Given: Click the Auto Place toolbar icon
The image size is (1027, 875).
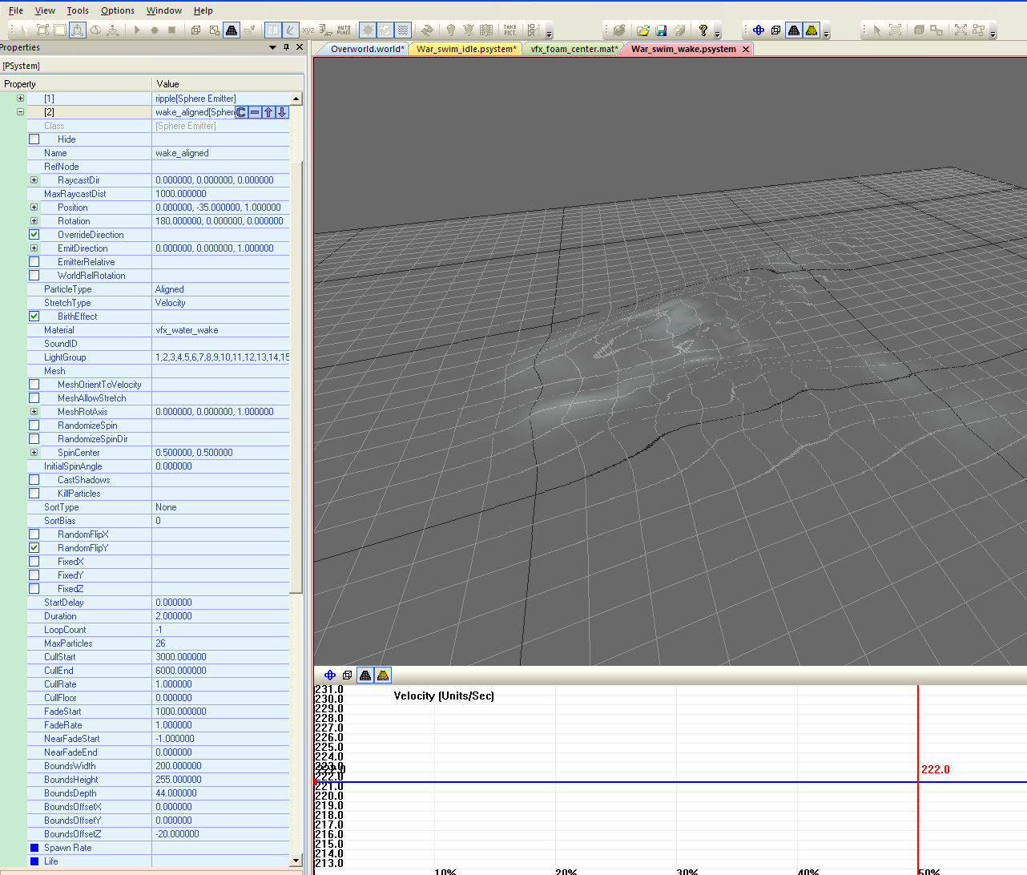Looking at the screenshot, I should pyautogui.click(x=344, y=30).
